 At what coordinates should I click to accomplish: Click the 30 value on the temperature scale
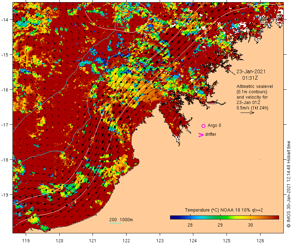click(250, 225)
